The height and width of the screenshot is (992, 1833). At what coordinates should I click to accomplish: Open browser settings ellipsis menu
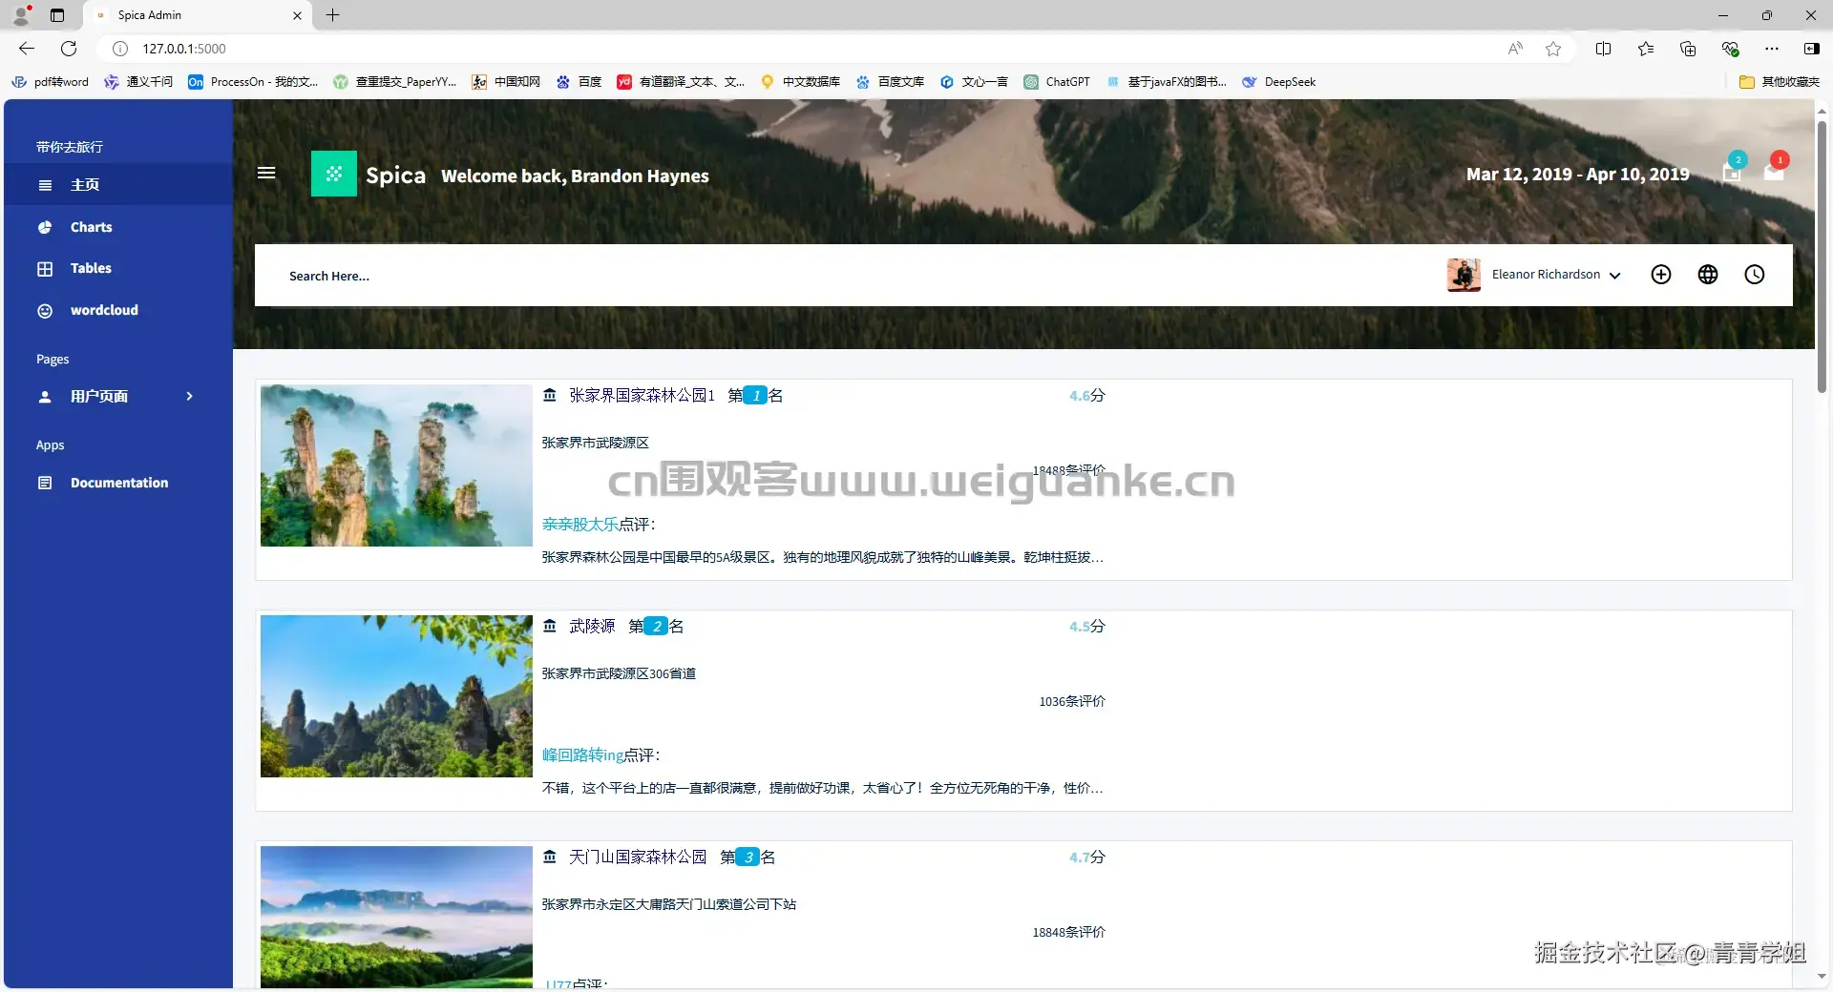pos(1772,49)
